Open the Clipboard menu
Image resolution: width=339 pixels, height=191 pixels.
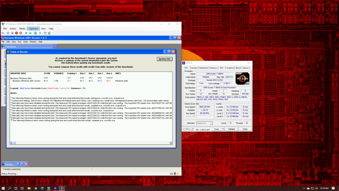(x=33, y=28)
